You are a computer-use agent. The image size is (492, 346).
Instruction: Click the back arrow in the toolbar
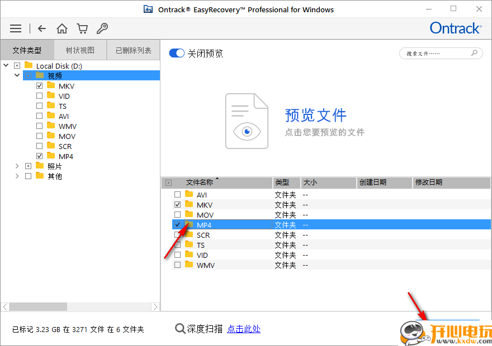42,28
